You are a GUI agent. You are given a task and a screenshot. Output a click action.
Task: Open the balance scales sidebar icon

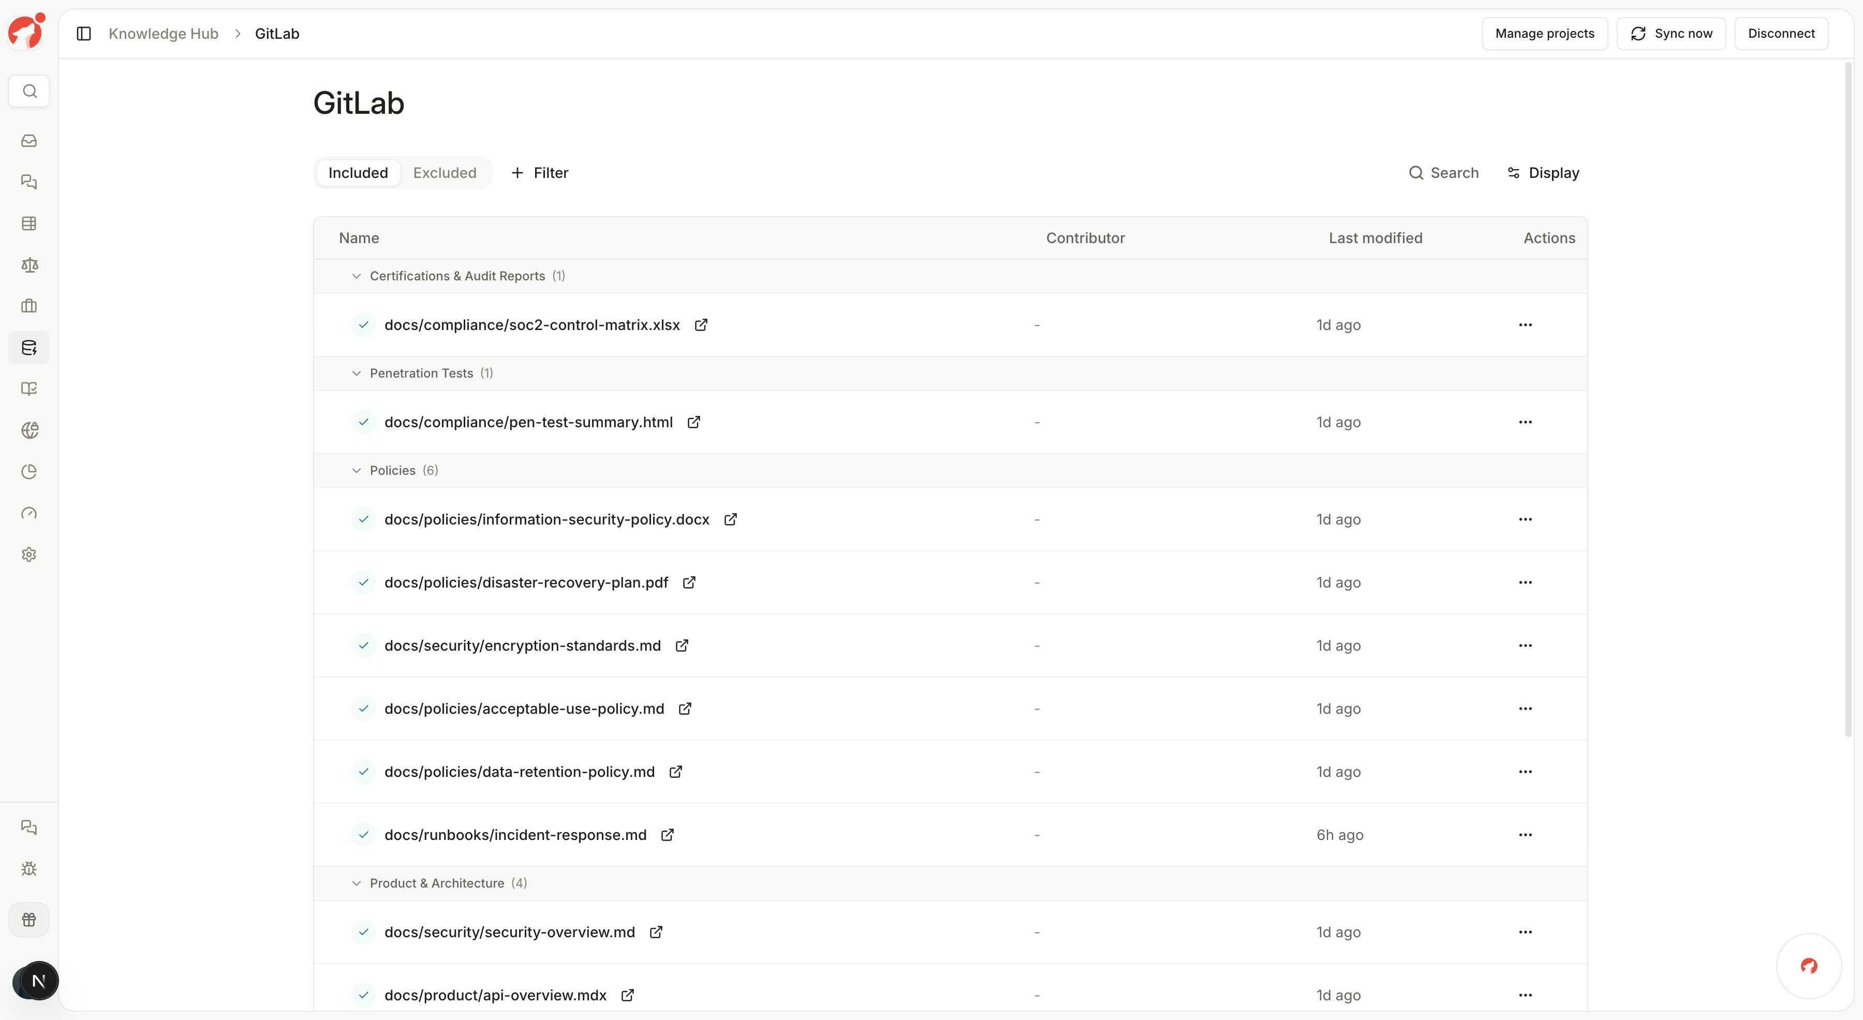29,265
